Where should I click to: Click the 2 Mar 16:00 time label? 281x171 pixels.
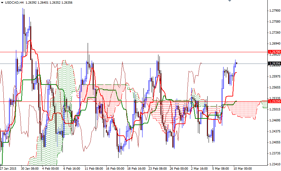(199, 169)
